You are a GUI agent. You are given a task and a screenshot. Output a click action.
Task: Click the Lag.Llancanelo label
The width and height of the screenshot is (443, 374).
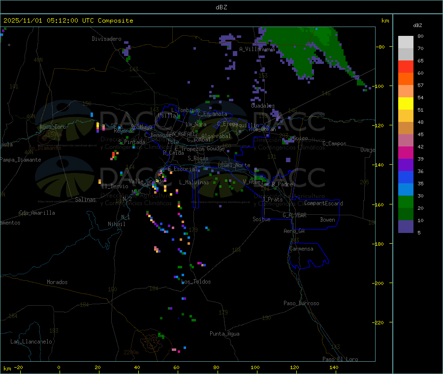click(x=32, y=342)
